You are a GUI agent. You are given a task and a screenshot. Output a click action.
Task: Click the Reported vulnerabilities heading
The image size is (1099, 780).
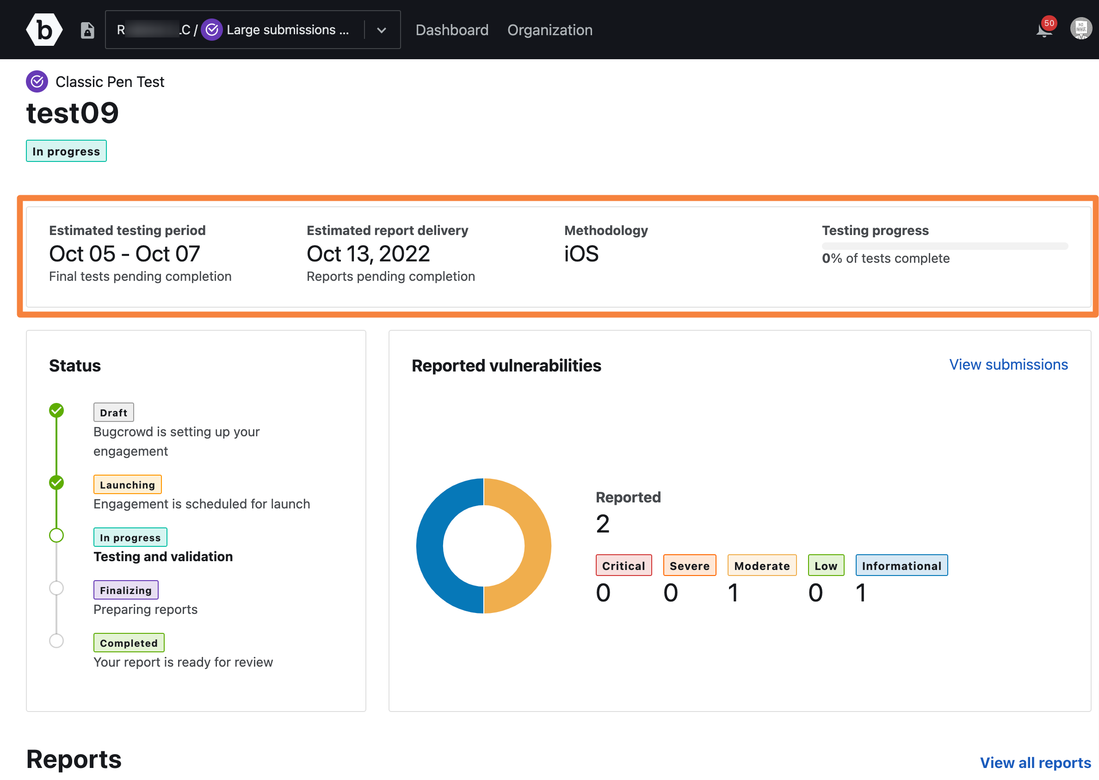point(506,365)
